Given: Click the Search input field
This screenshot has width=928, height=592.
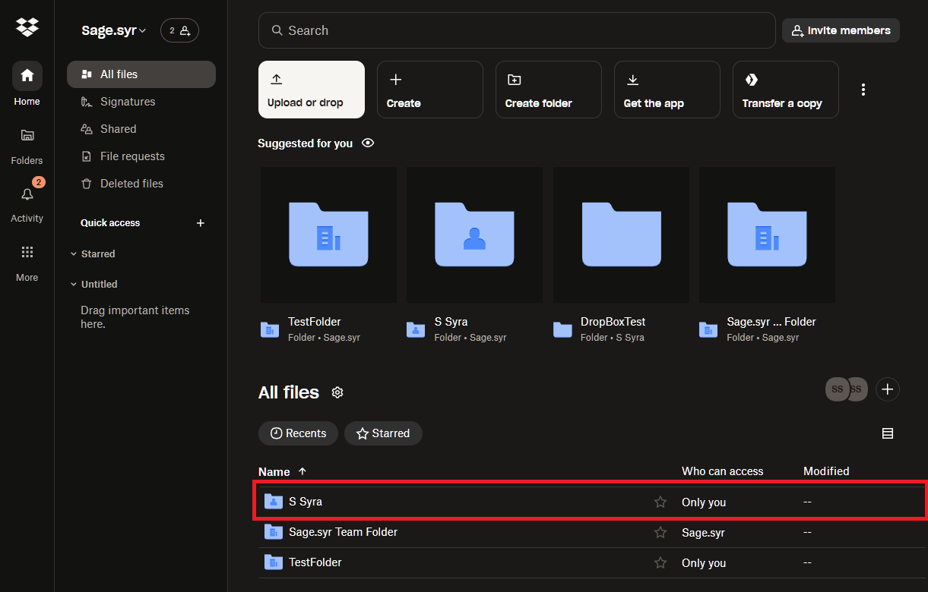Looking at the screenshot, I should coord(517,30).
